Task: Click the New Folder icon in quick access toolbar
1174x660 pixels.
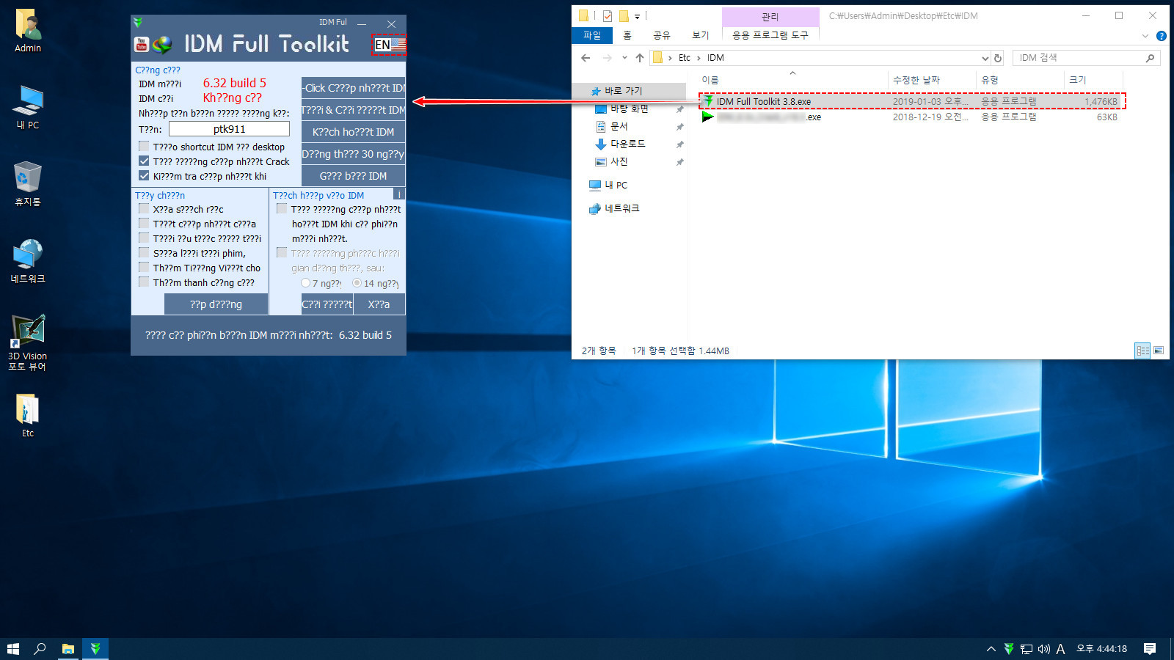Action: pos(624,15)
